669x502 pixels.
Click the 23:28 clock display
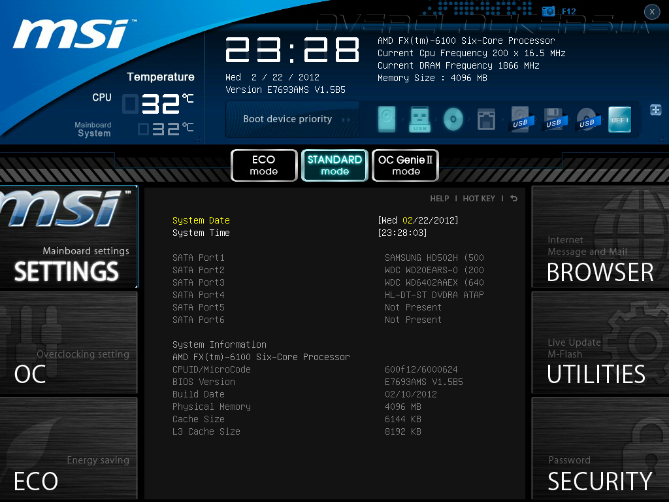coord(292,50)
